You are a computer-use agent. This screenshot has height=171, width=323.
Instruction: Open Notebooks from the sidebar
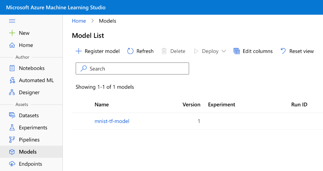[31, 68]
